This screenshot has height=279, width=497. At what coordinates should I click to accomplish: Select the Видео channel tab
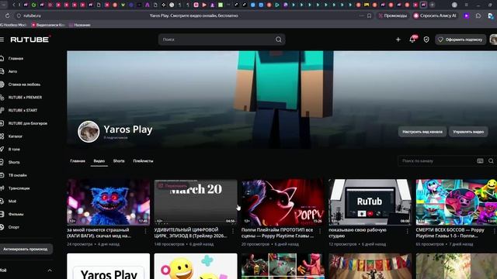pyautogui.click(x=99, y=161)
